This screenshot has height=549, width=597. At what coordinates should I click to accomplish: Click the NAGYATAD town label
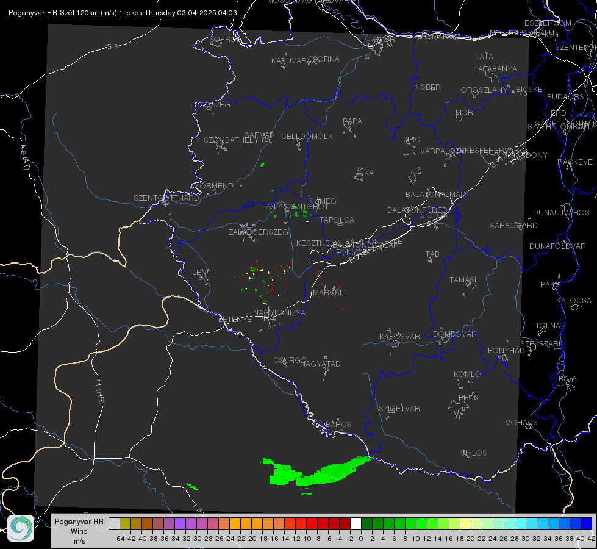320,364
